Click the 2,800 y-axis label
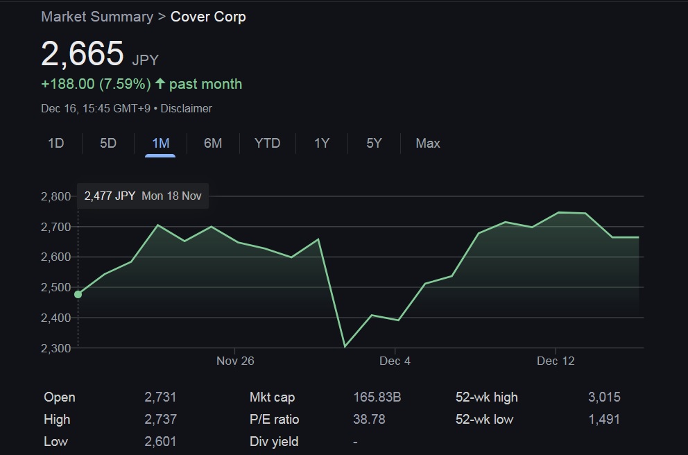 pyautogui.click(x=55, y=196)
